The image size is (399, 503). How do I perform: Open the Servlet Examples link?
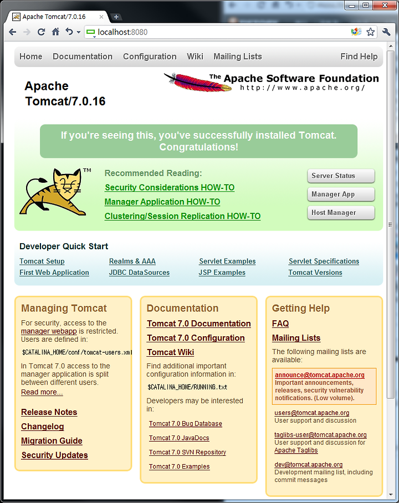(x=227, y=261)
